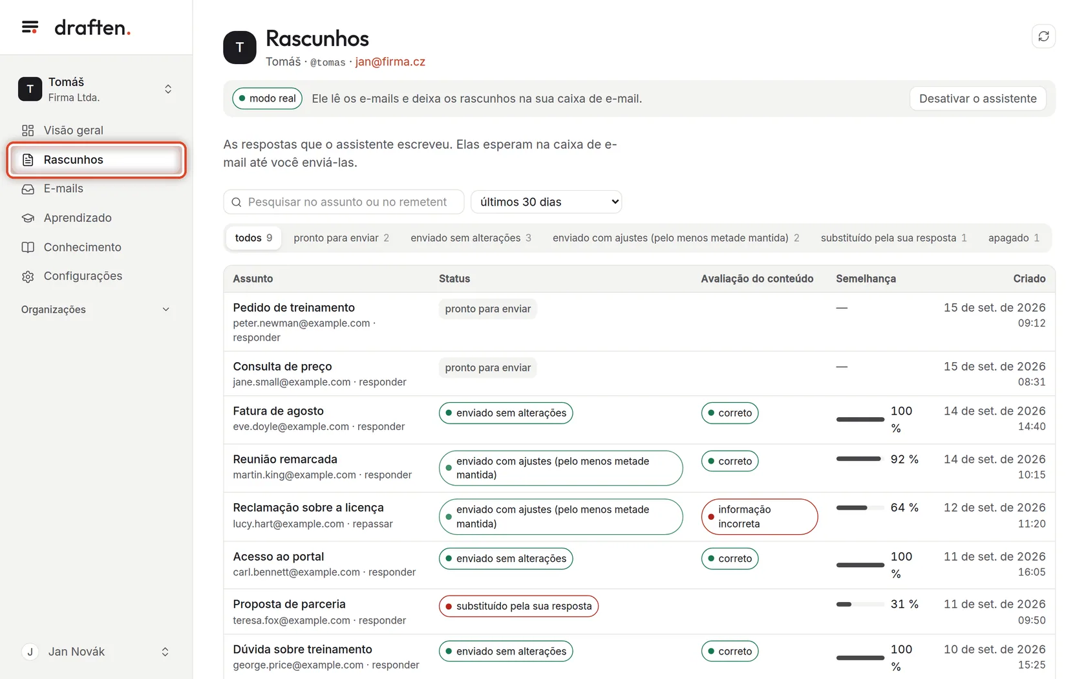
Task: Filter by enviado com ajustes tab
Action: [676, 238]
